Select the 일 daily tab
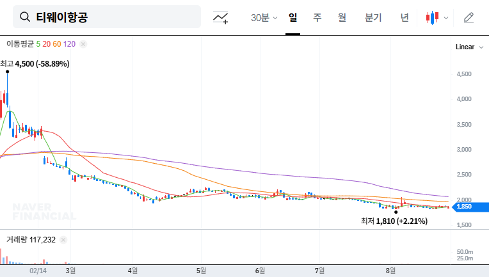The height and width of the screenshot is (277, 489). click(293, 17)
